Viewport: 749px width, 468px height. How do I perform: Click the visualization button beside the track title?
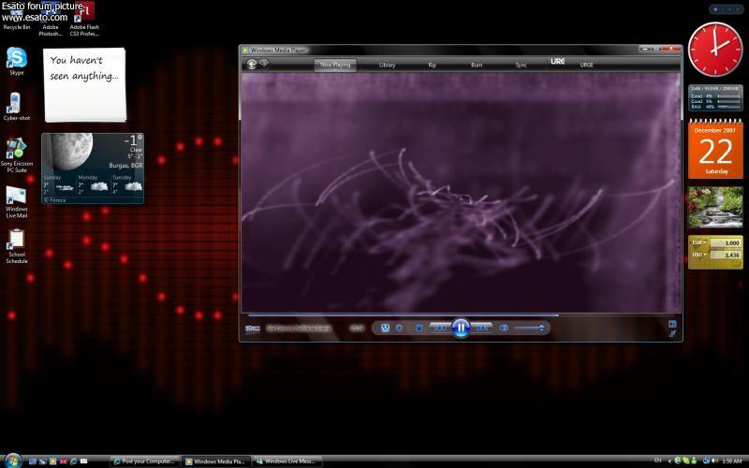tap(252, 329)
